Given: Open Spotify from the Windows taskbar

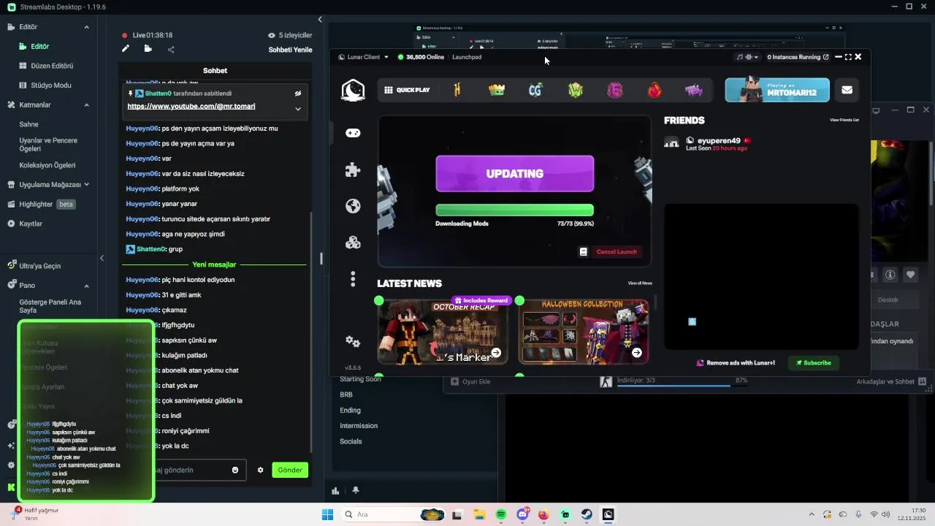Looking at the screenshot, I should click(501, 514).
